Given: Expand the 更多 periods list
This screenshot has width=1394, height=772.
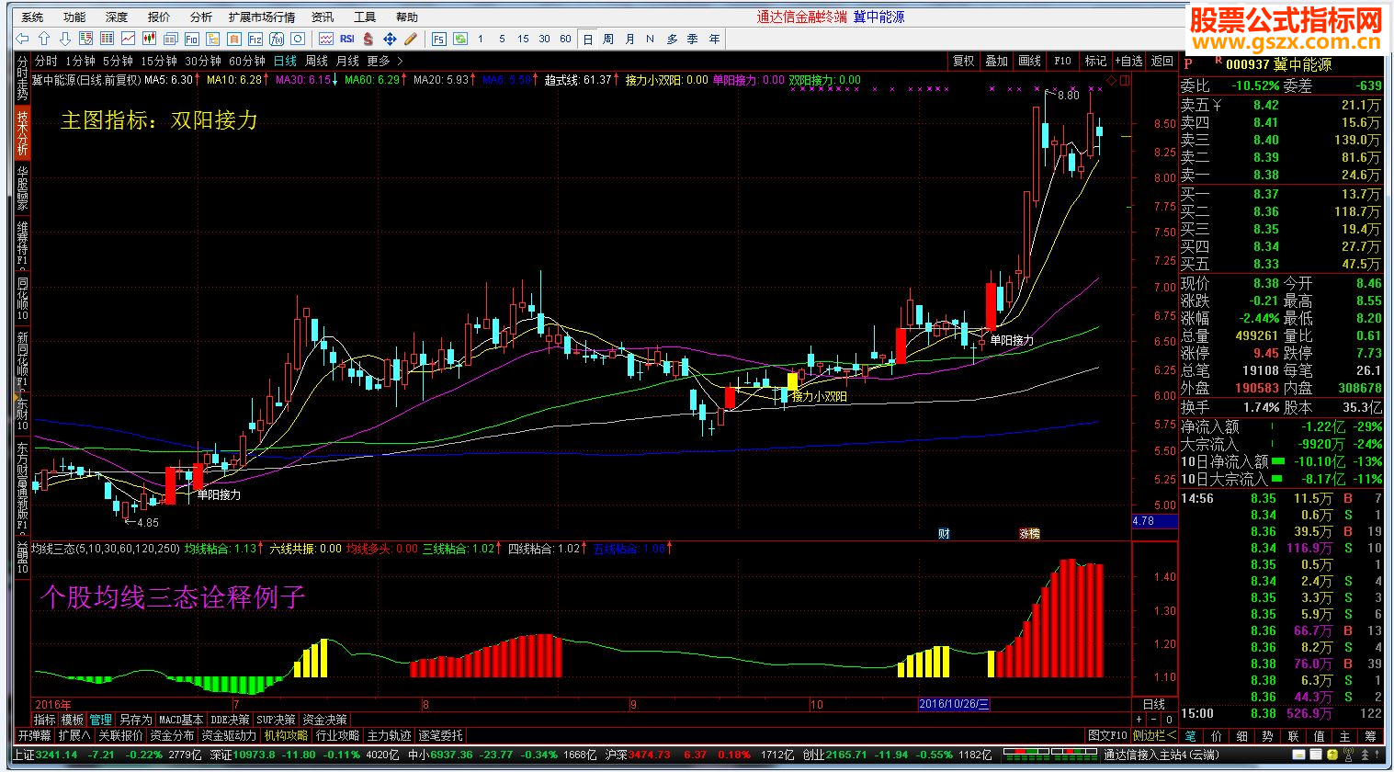Looking at the screenshot, I should (385, 61).
